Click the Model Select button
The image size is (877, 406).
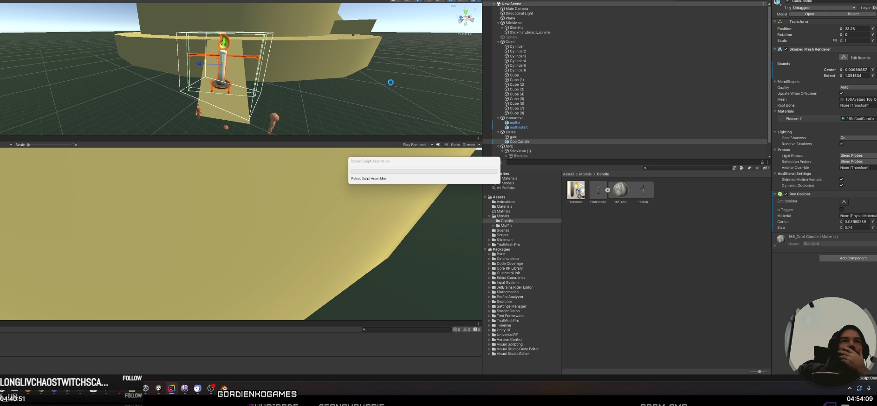(x=853, y=14)
